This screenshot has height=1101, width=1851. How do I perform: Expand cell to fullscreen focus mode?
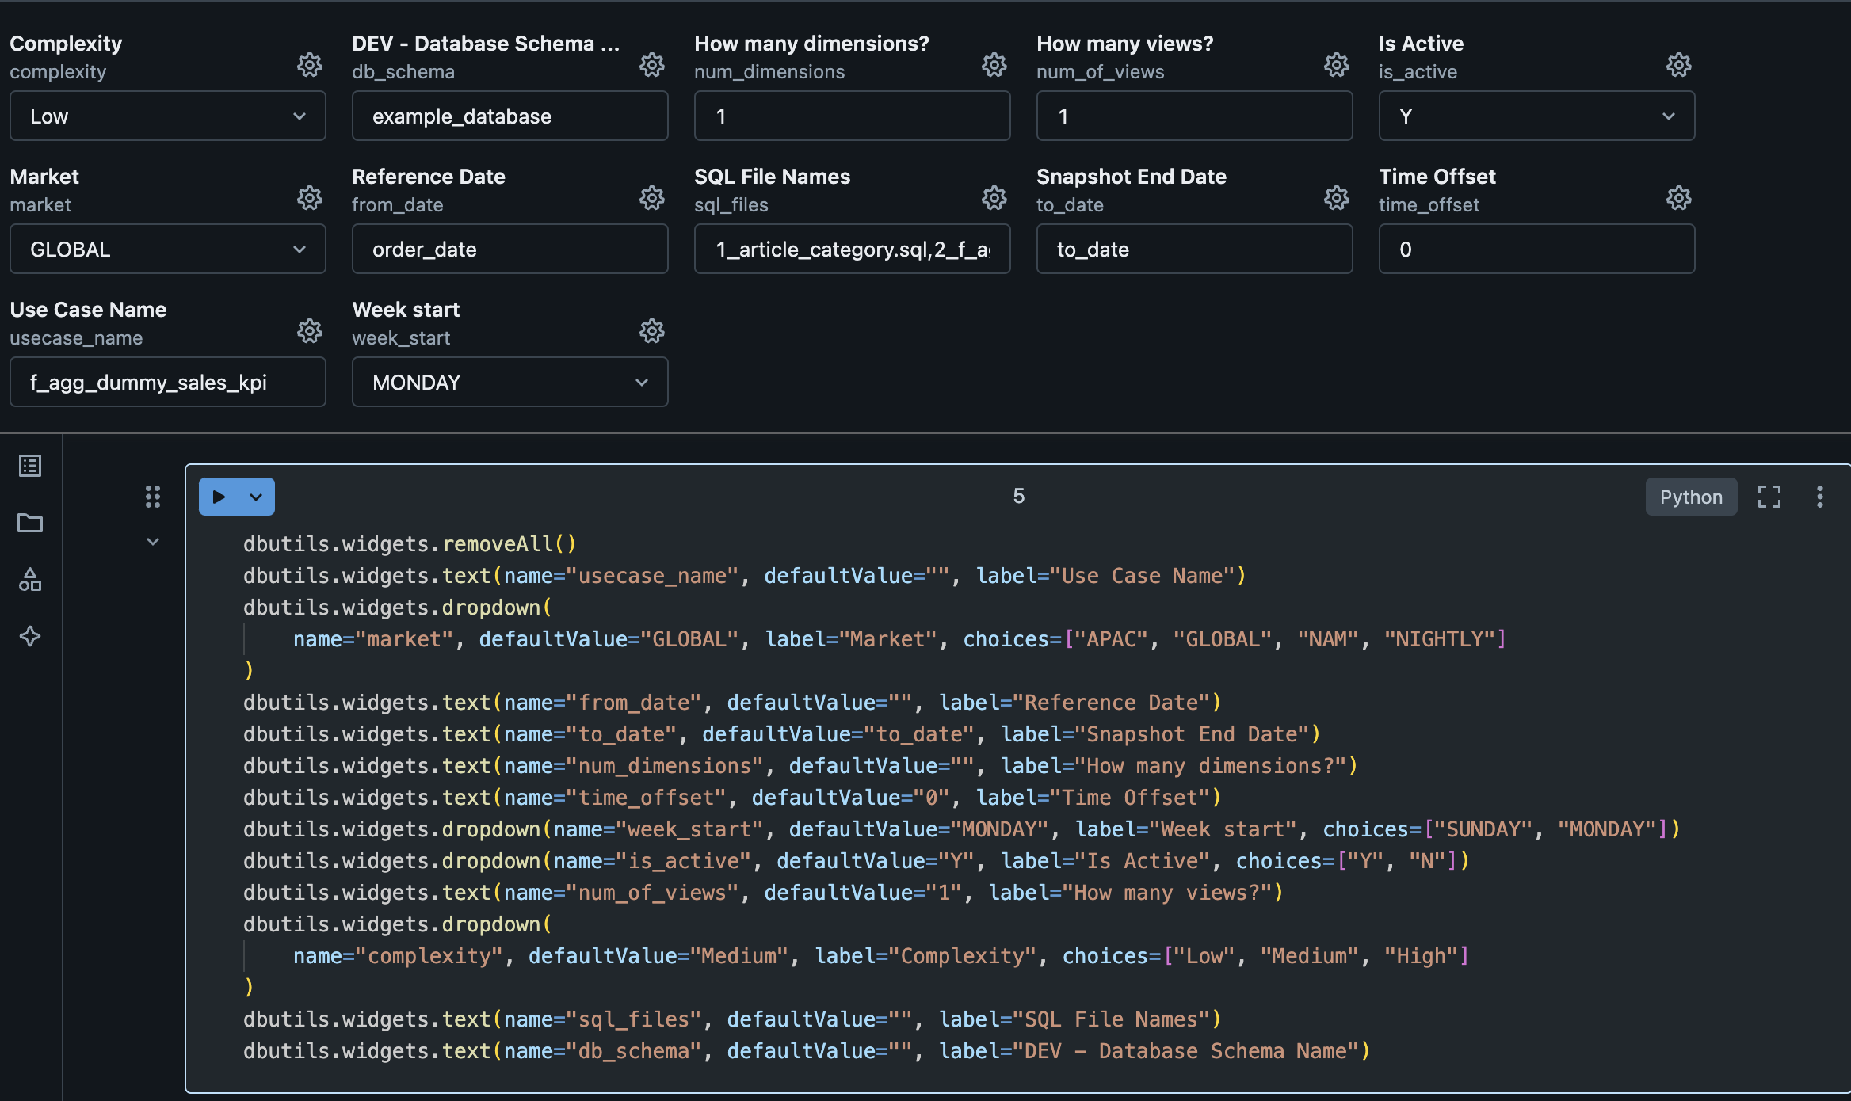pyautogui.click(x=1769, y=497)
